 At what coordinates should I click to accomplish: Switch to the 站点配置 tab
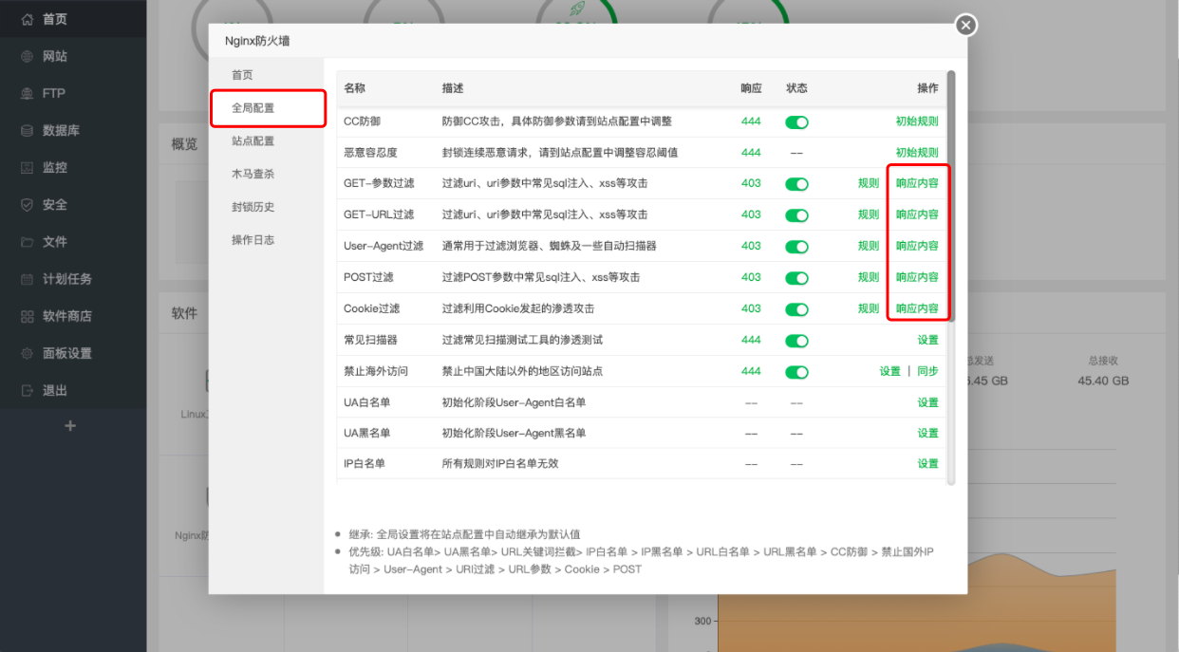[x=253, y=140]
